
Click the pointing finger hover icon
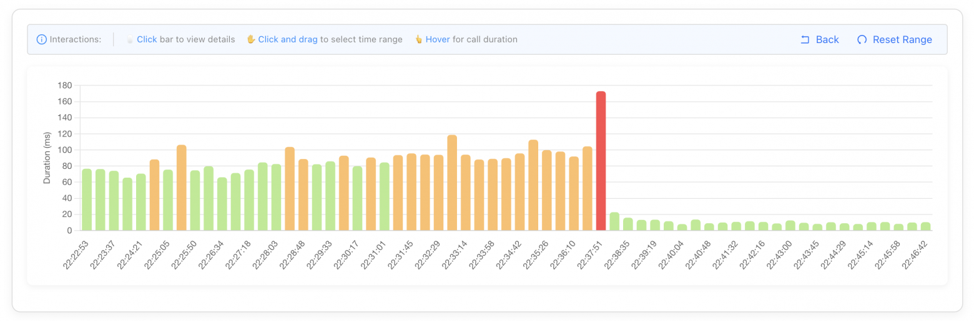pos(418,39)
